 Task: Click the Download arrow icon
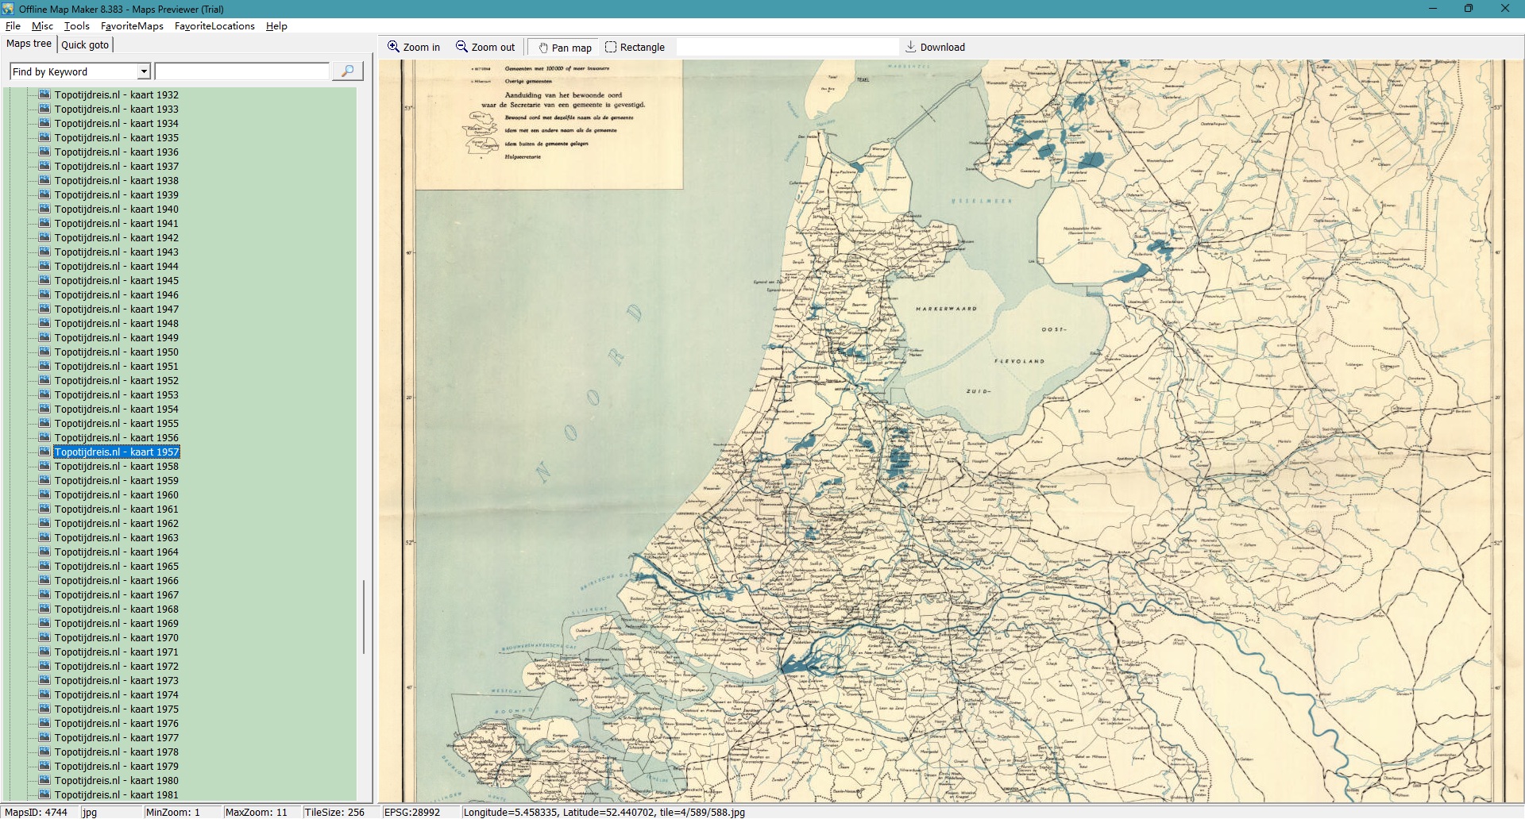pos(911,47)
